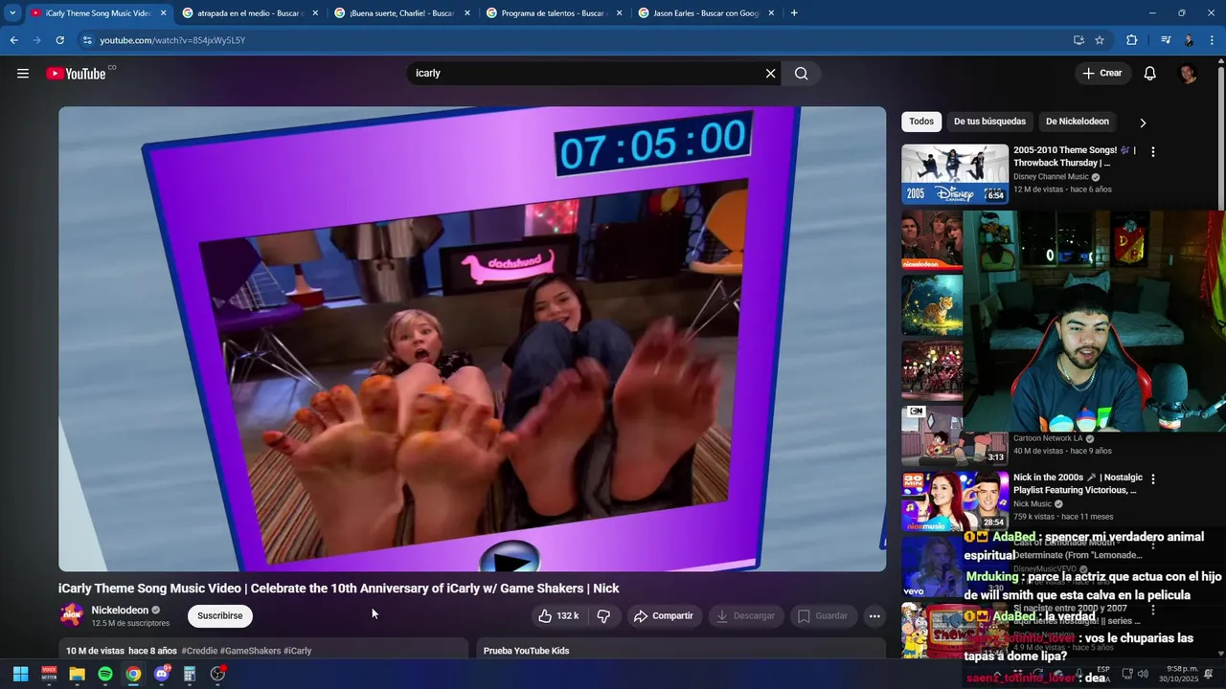Open the YouTube hamburger guide menu

point(23,74)
